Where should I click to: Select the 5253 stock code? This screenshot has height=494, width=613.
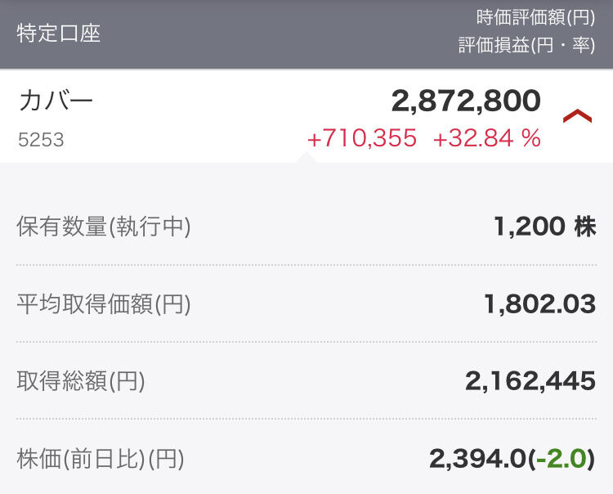(x=41, y=140)
